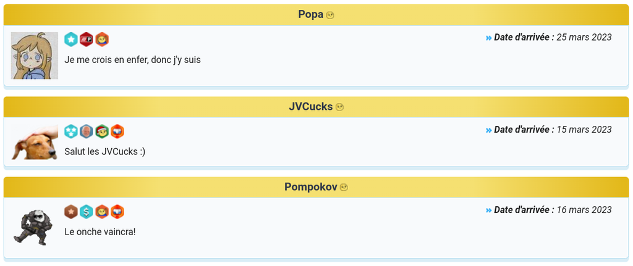Click JVCucks' dog avatar picture
The width and height of the screenshot is (633, 266).
[35, 143]
